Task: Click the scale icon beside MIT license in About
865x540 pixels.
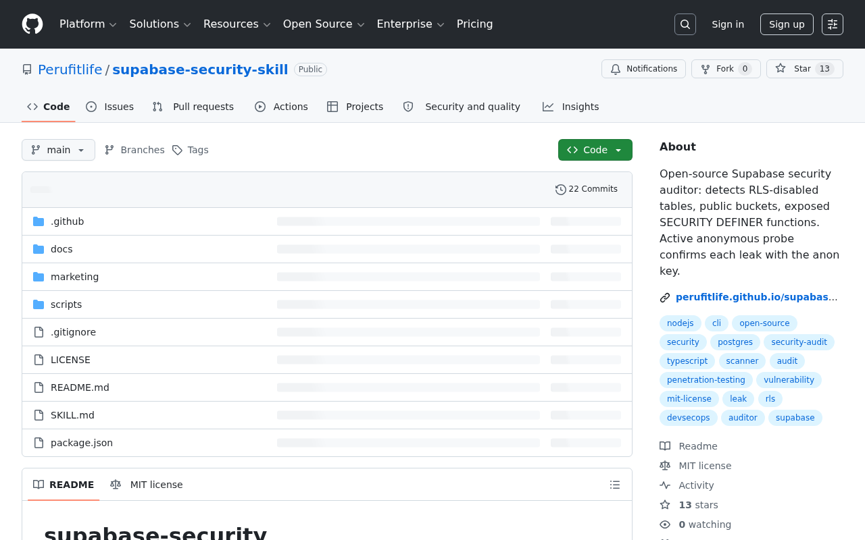Action: click(665, 466)
